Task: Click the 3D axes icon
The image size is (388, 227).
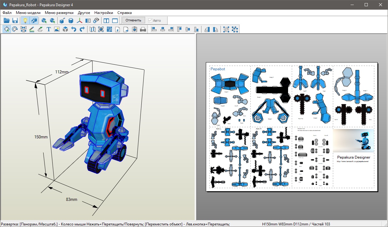Action: pyautogui.click(x=80, y=21)
